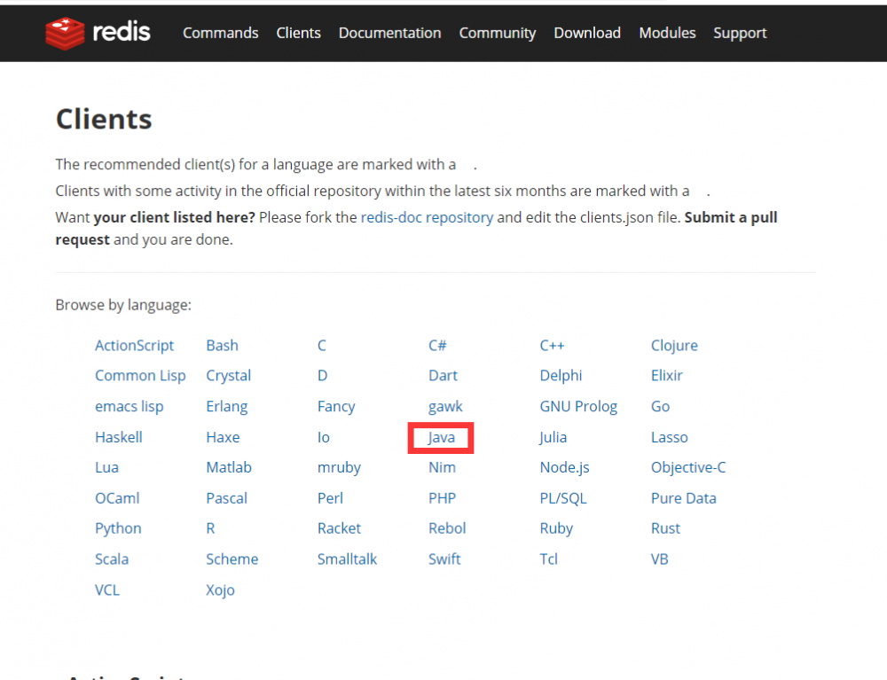887x680 pixels.
Task: Open the Haxe language link
Action: [x=223, y=437]
